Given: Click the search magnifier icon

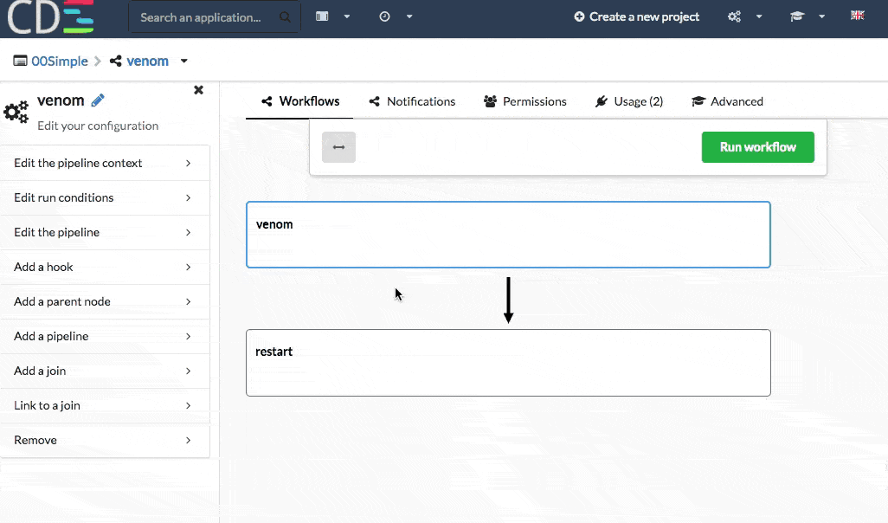Looking at the screenshot, I should pyautogui.click(x=285, y=17).
